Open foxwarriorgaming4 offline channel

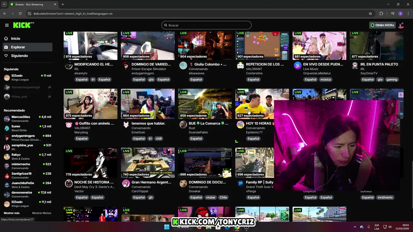[27, 87]
